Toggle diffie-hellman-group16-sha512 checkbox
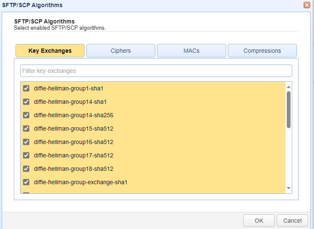The image size is (314, 229). pyautogui.click(x=26, y=142)
